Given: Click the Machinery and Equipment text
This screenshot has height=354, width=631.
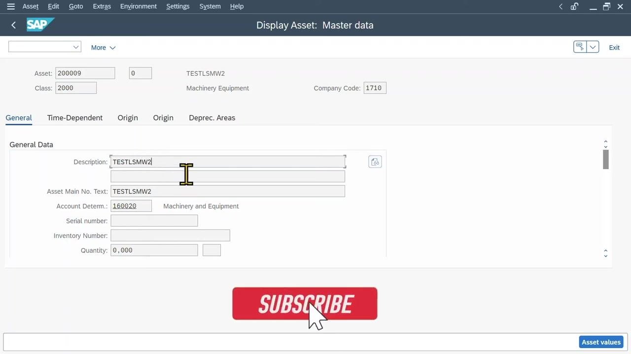Looking at the screenshot, I should (201, 206).
